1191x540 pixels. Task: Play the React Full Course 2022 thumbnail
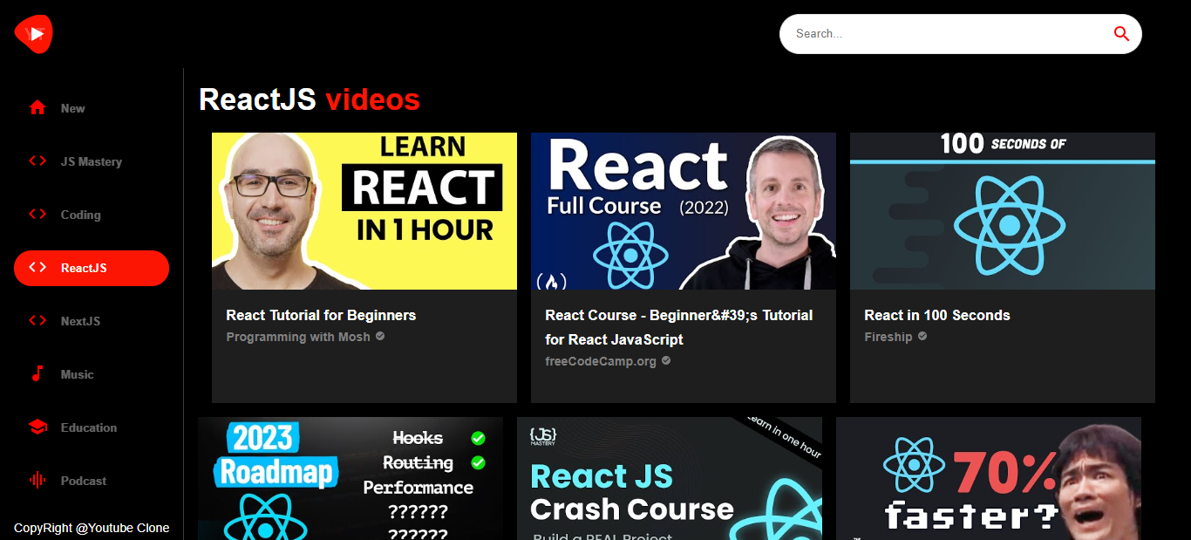[684, 211]
